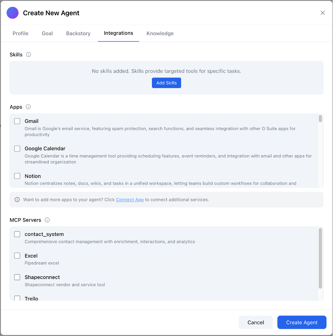
Task: Switch to the Knowledge tab
Action: pyautogui.click(x=160, y=33)
